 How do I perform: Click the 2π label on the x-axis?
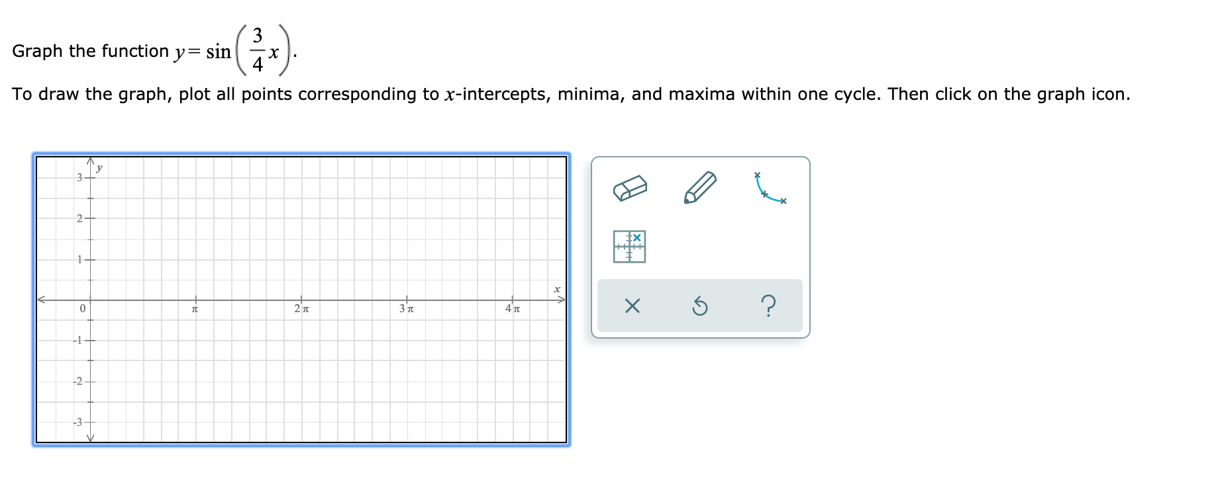tap(301, 308)
